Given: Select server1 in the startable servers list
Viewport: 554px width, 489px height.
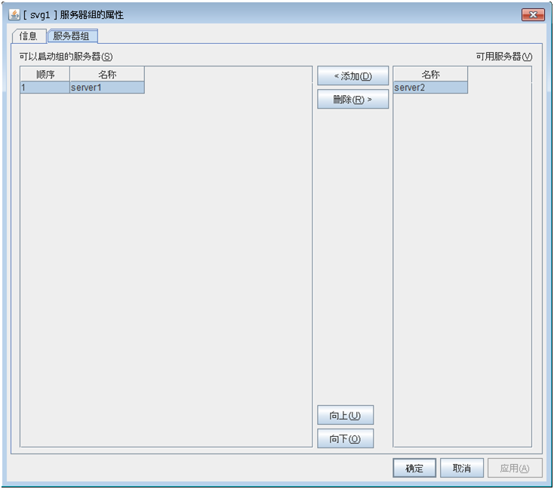Looking at the screenshot, I should point(107,88).
